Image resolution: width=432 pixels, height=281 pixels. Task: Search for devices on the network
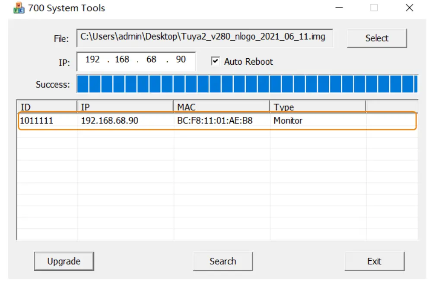223,261
